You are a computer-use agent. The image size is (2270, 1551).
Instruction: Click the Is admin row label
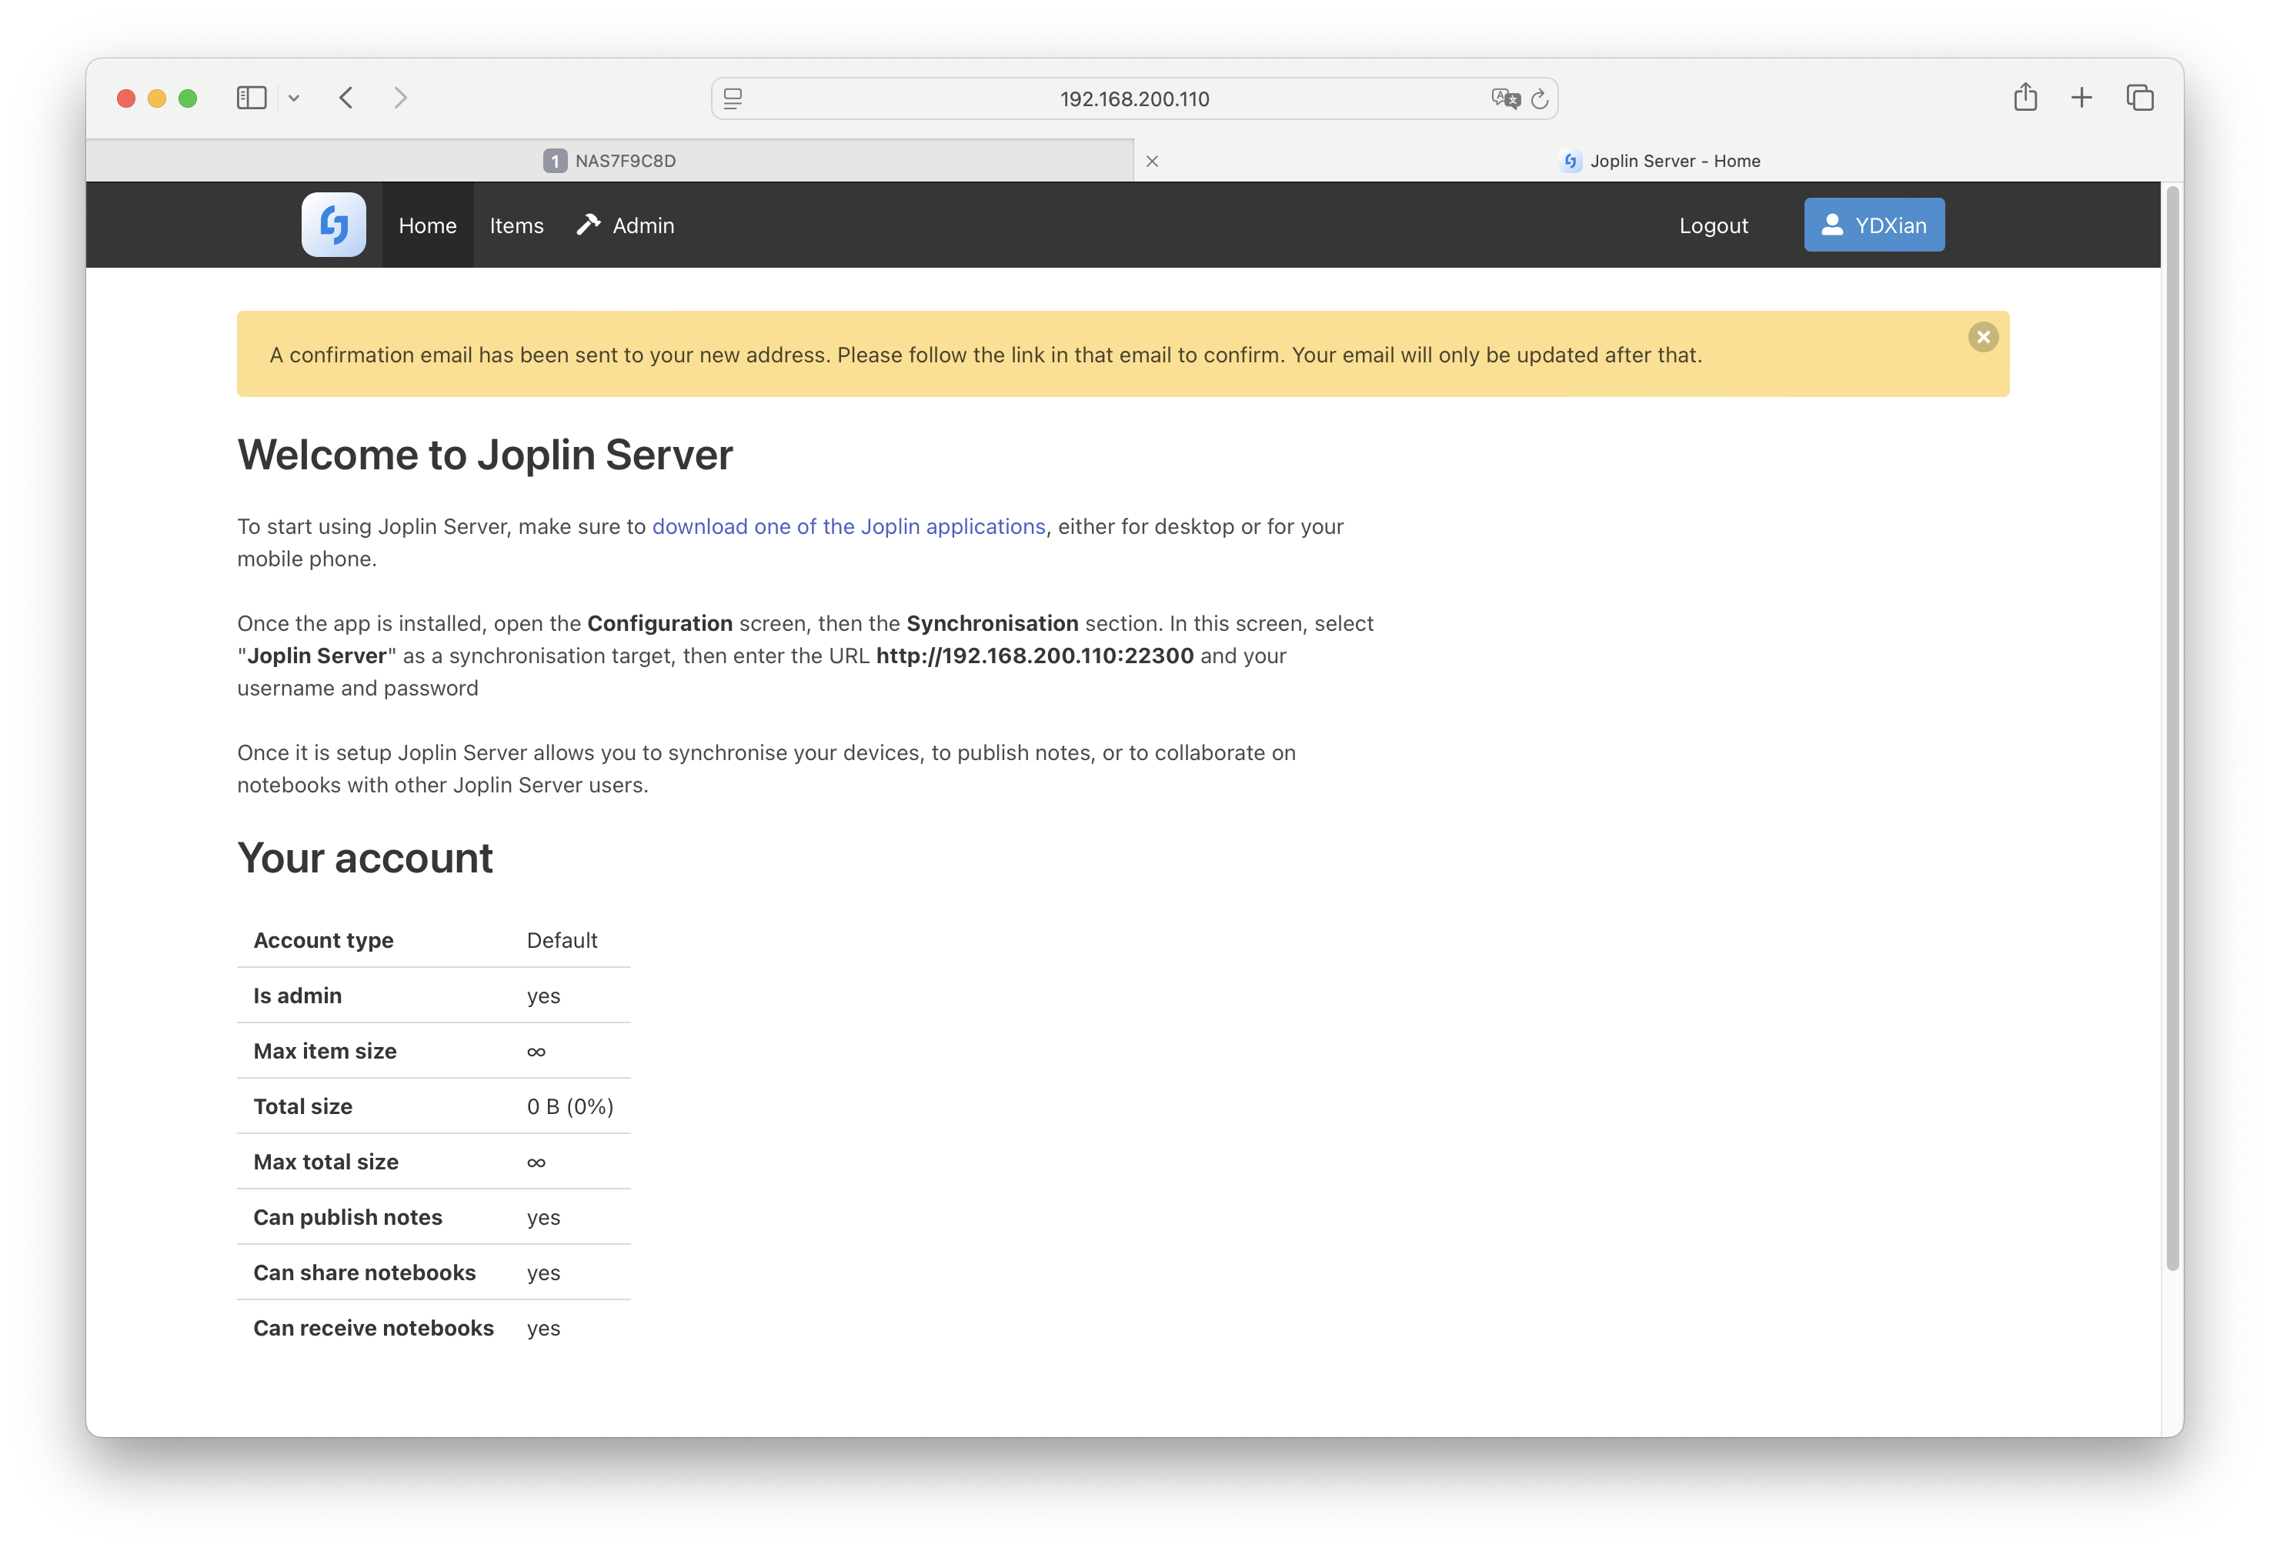click(x=297, y=996)
